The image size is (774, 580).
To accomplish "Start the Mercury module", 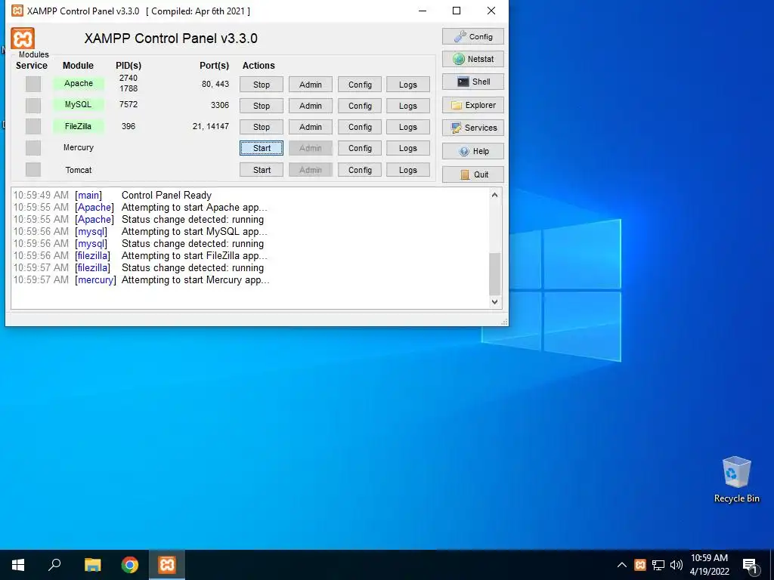I will click(262, 148).
